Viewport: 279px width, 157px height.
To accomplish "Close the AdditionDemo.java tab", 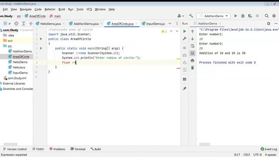I will [x=101, y=24].
